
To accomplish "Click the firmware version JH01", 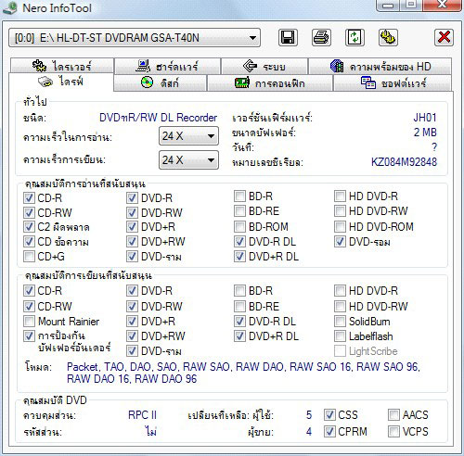I will [x=425, y=118].
